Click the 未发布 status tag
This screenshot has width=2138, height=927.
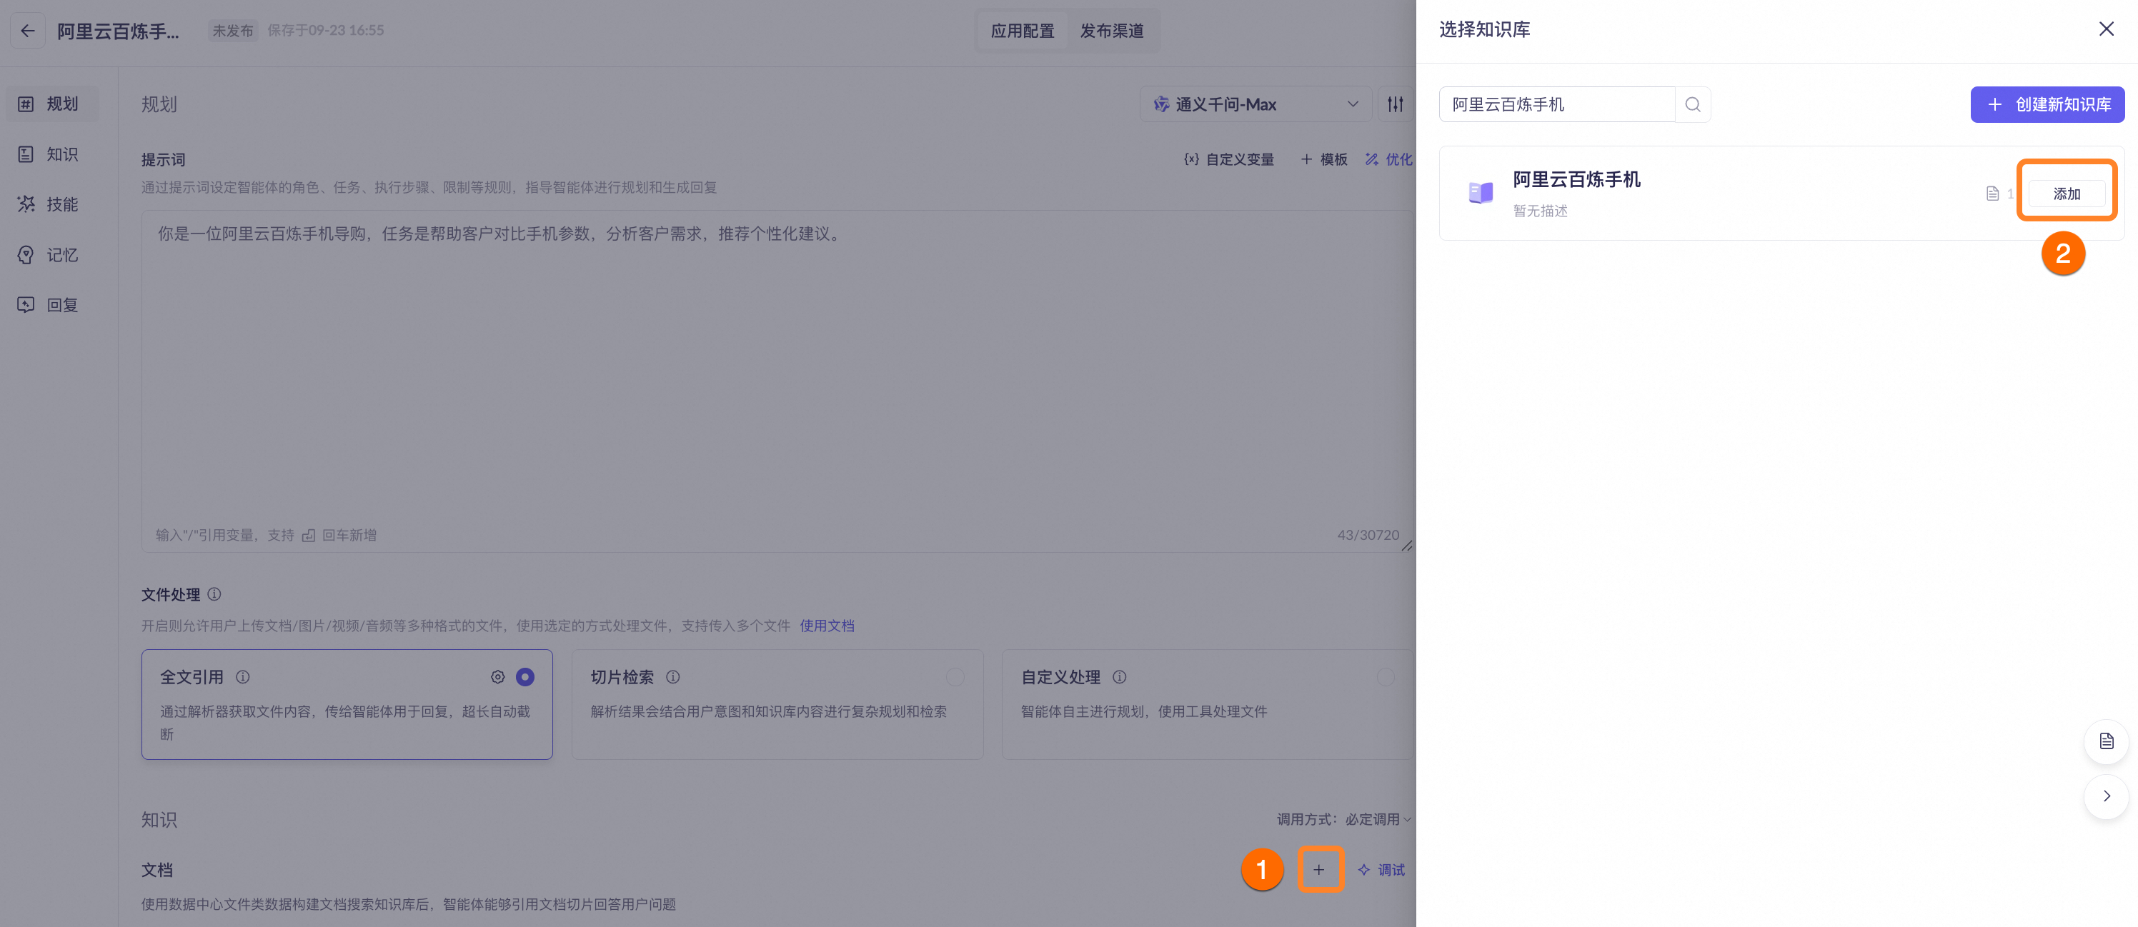[x=232, y=31]
